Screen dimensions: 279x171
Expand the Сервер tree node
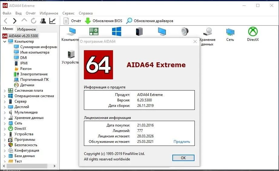pos(5,102)
